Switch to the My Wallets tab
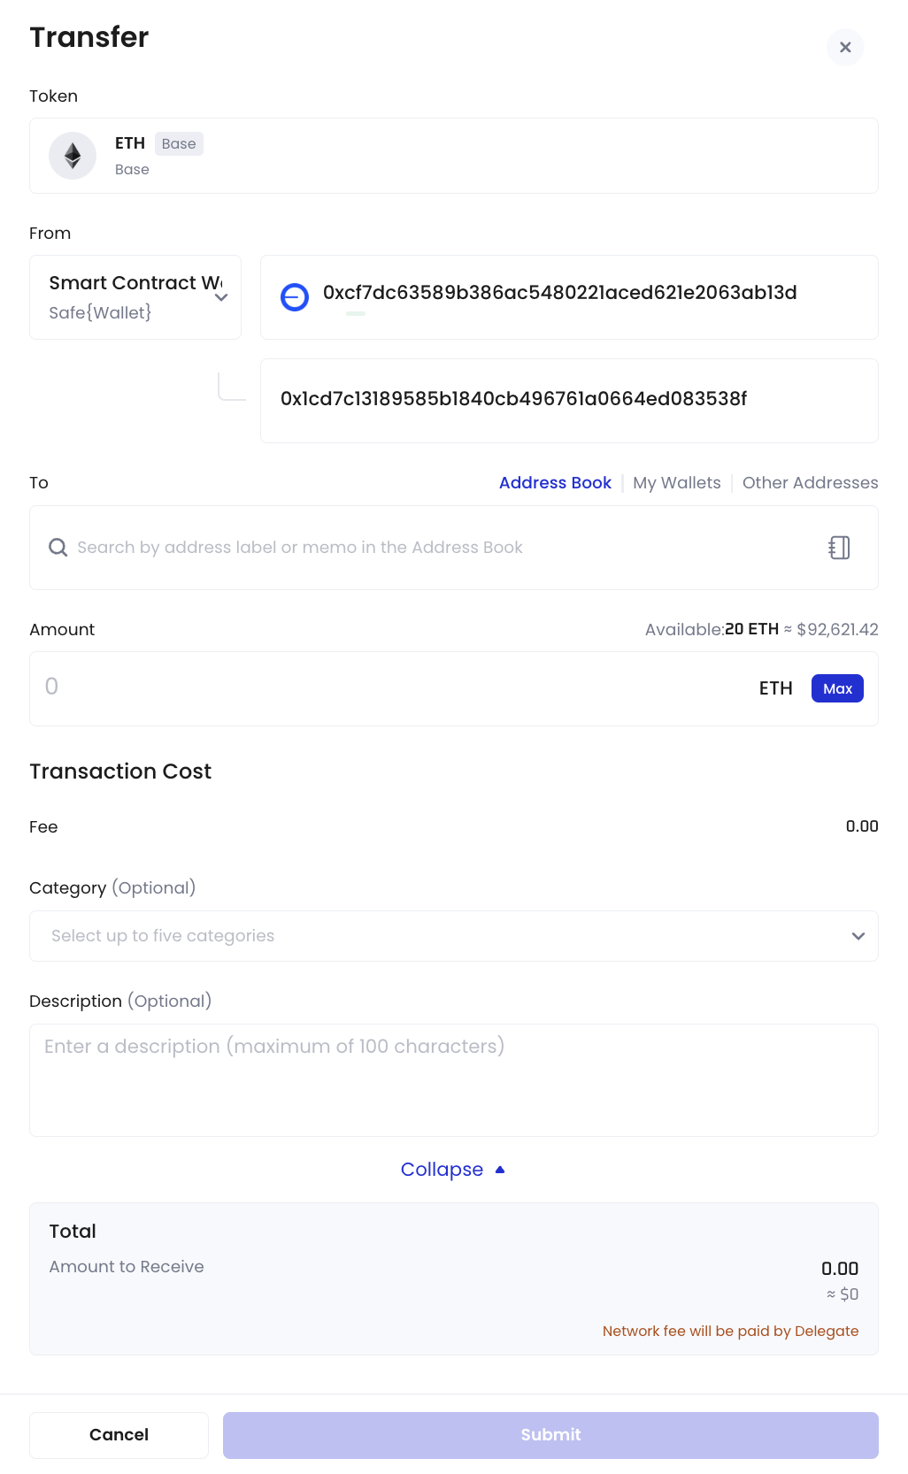Image resolution: width=908 pixels, height=1474 pixels. click(677, 482)
